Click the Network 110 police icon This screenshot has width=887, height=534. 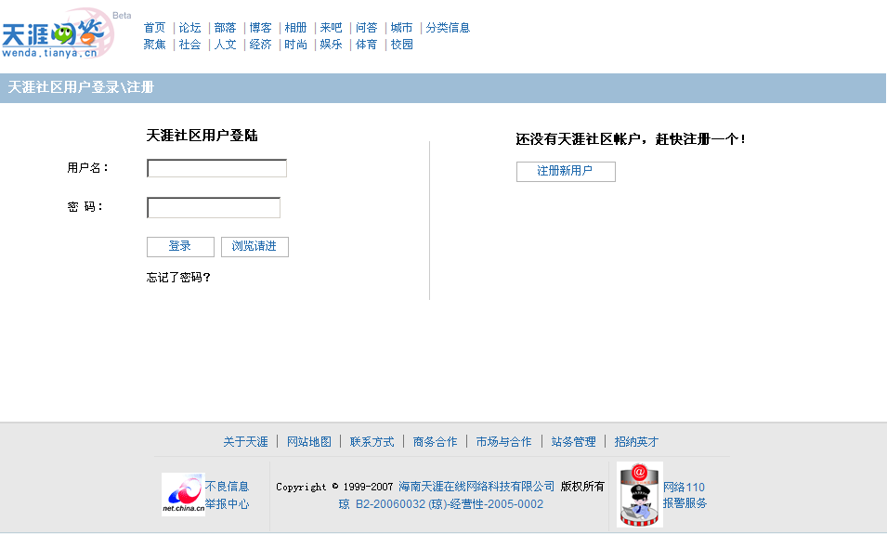[x=640, y=494]
